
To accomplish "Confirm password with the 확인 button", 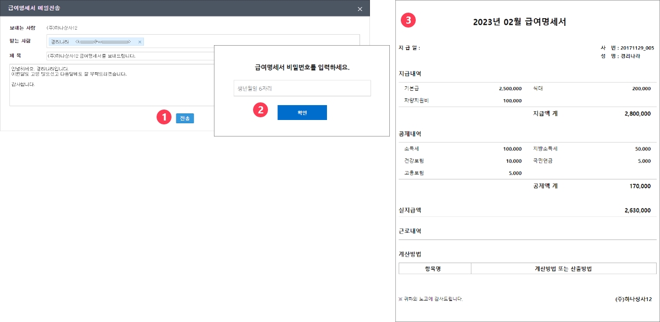I will click(x=302, y=112).
